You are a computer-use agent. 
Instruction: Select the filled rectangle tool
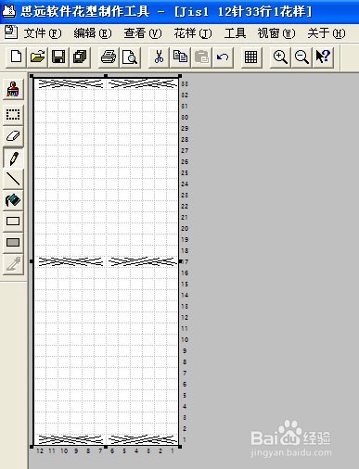(x=13, y=243)
